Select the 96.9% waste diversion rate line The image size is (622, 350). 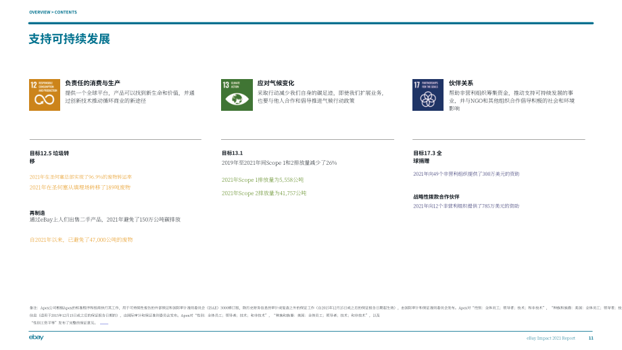tap(80, 177)
